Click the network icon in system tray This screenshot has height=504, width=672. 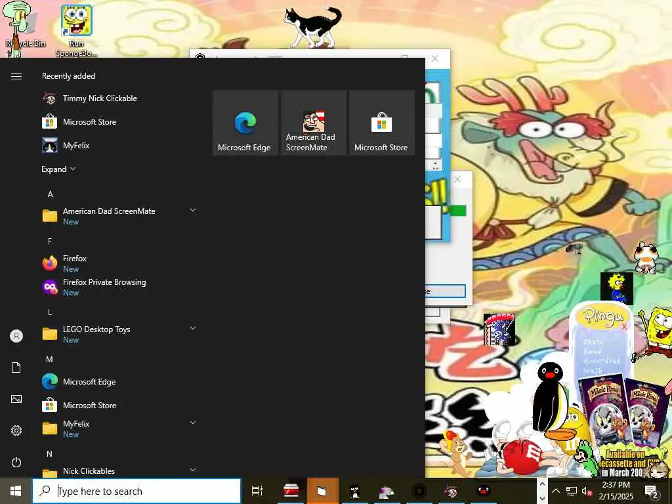coord(572,491)
